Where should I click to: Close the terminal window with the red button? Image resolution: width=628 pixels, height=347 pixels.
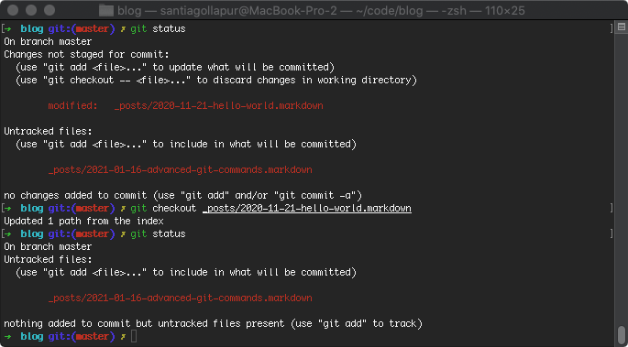[x=14, y=10]
